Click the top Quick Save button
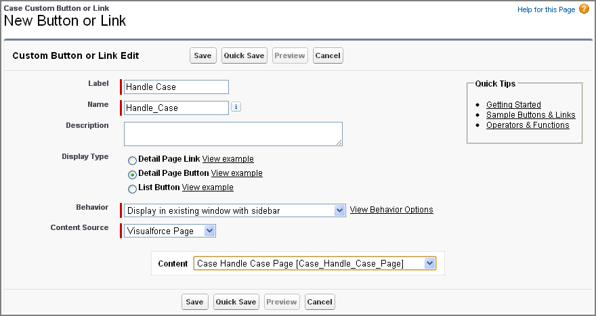Viewport: 596px width, 316px height. click(x=244, y=55)
